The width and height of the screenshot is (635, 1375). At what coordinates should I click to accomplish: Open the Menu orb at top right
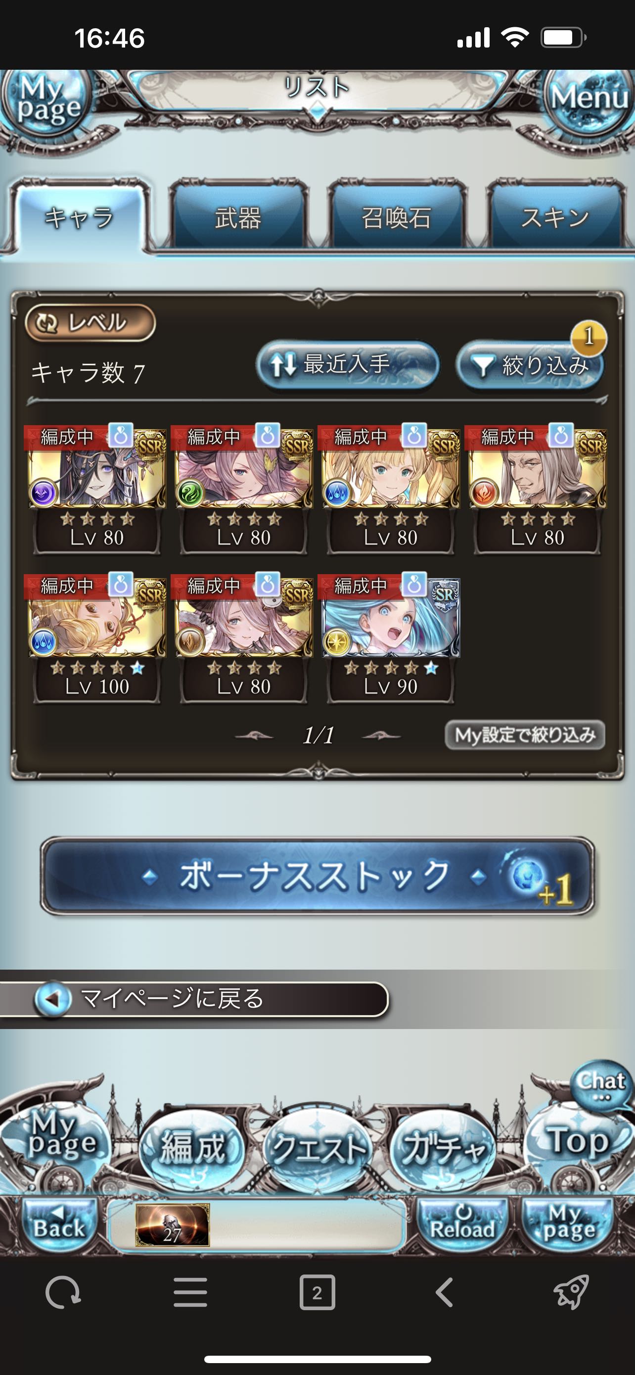[x=589, y=99]
